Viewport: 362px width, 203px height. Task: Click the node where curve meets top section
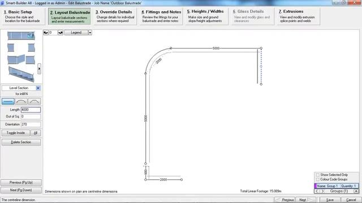[171, 48]
